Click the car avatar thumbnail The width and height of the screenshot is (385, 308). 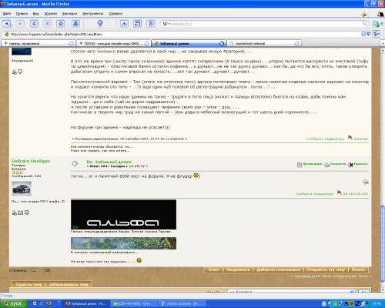point(22,189)
